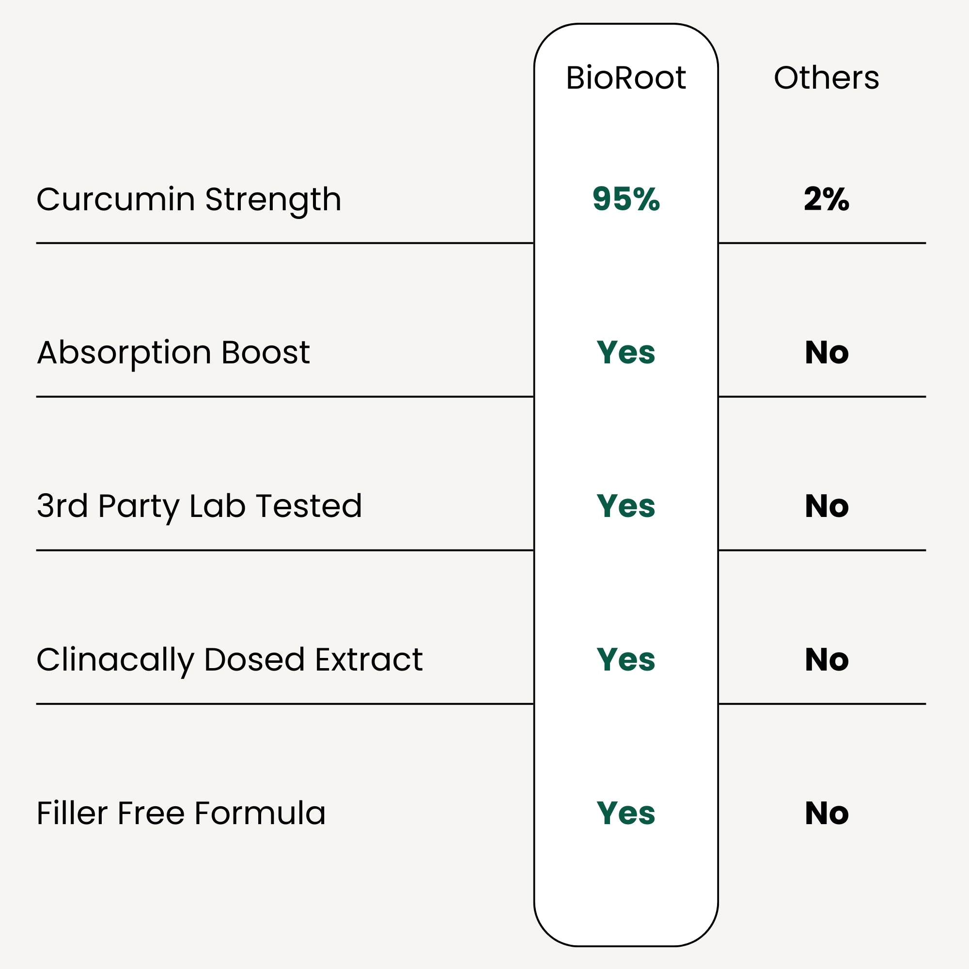The height and width of the screenshot is (969, 969).
Task: Click the green 95% value
Action: (625, 199)
